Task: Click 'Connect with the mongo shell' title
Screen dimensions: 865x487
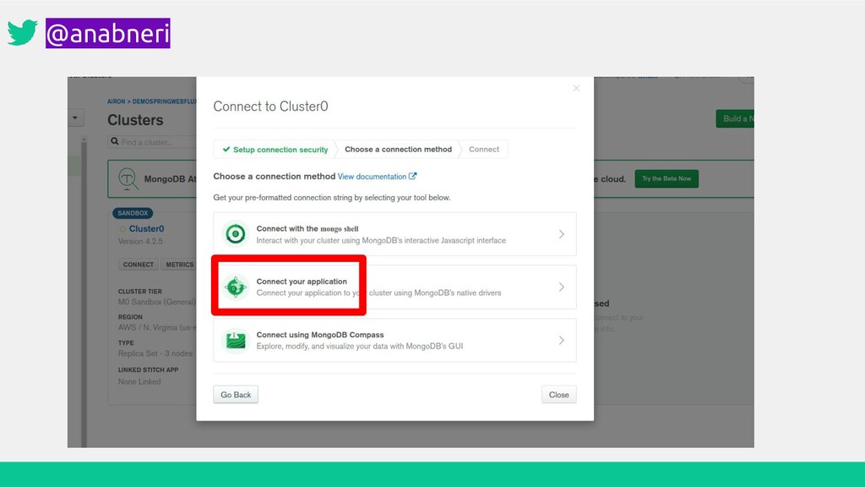Action: pos(307,228)
